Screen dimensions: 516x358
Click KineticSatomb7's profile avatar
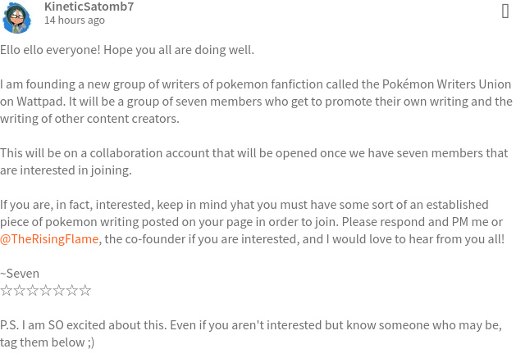(16, 16)
